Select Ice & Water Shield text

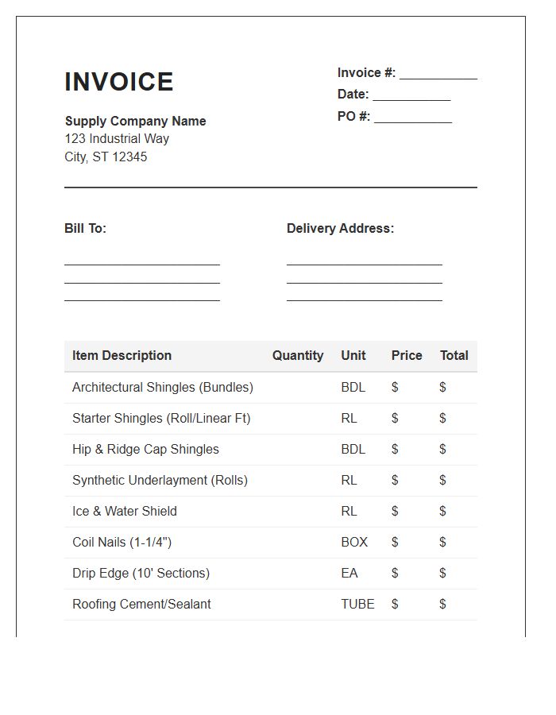click(x=125, y=511)
